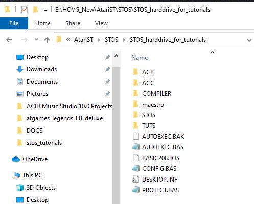The height and width of the screenshot is (204, 254).
Task: Unpin Documents using its pin icon
Action: point(108,82)
